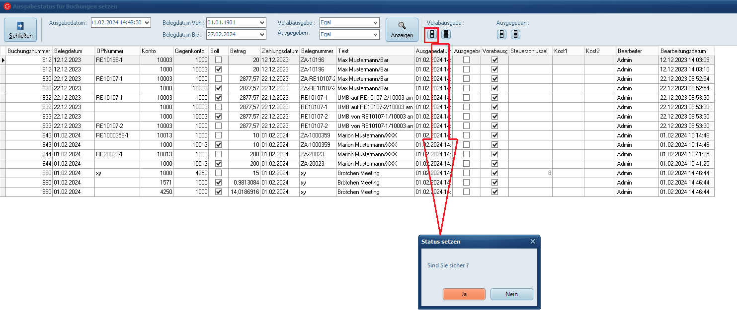
Task: Click the set Vorabausgabe status icon
Action: point(432,34)
